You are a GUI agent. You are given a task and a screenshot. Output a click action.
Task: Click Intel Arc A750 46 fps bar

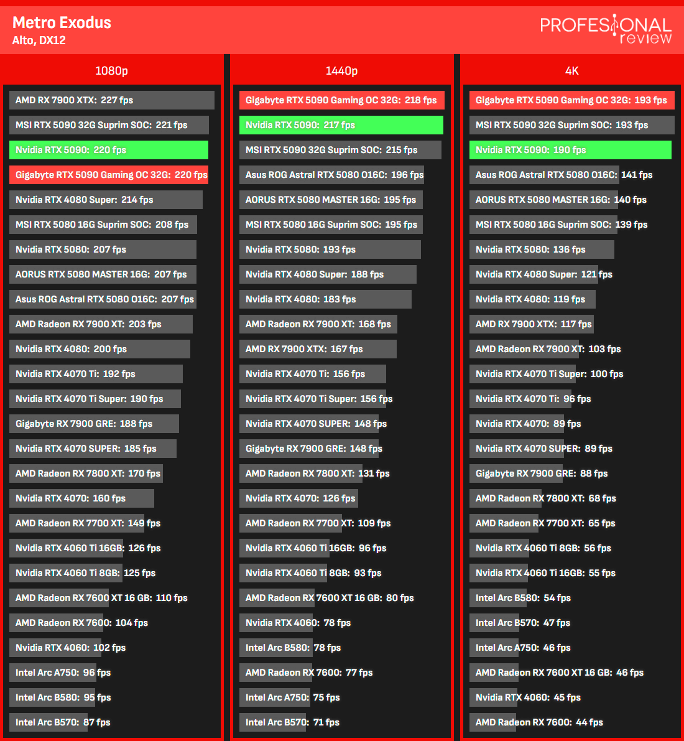[494, 648]
